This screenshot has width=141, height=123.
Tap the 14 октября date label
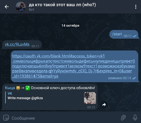[x=70, y=25]
